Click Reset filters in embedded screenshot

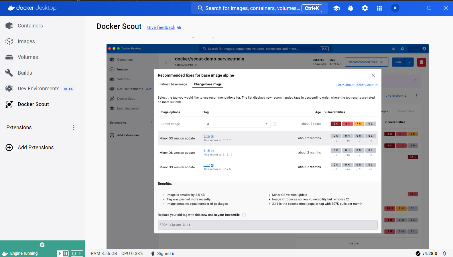point(406,111)
